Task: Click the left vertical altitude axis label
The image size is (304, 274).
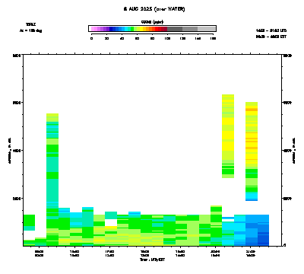Action: [x=10, y=151]
